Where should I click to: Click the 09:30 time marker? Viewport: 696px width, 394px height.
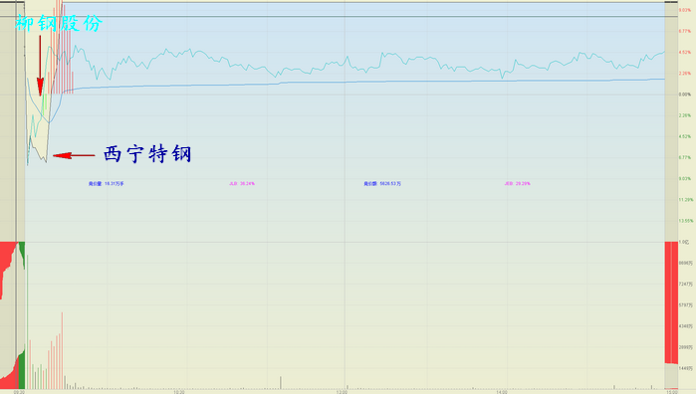[x=19, y=392]
